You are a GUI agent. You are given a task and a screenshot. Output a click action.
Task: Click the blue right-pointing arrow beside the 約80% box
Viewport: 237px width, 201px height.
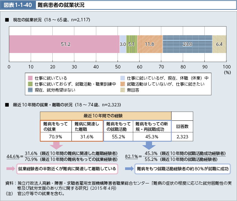129,169
